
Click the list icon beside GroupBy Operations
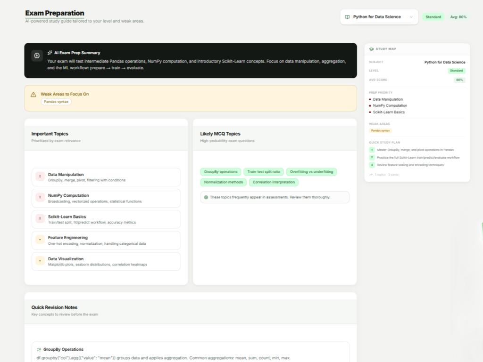(x=39, y=349)
